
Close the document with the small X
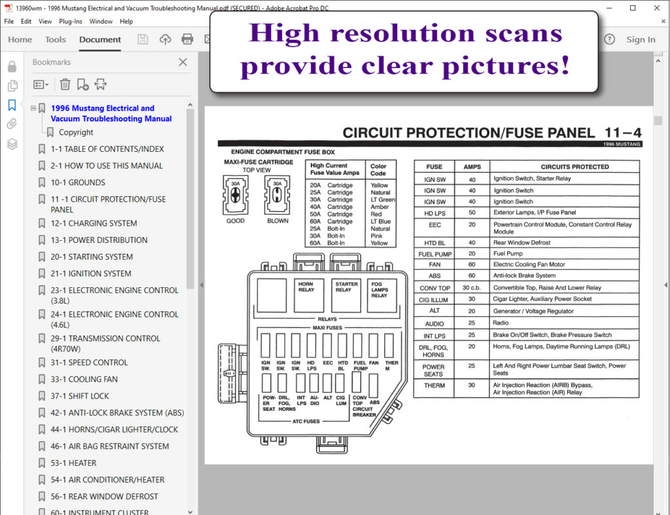coord(663,21)
